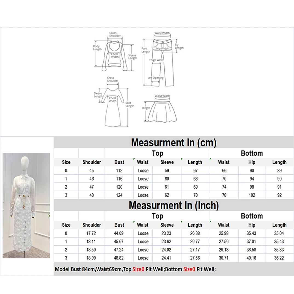The height and width of the screenshot is (294, 294).
Task: Click the bottom waist value 66
Action: [224, 171]
